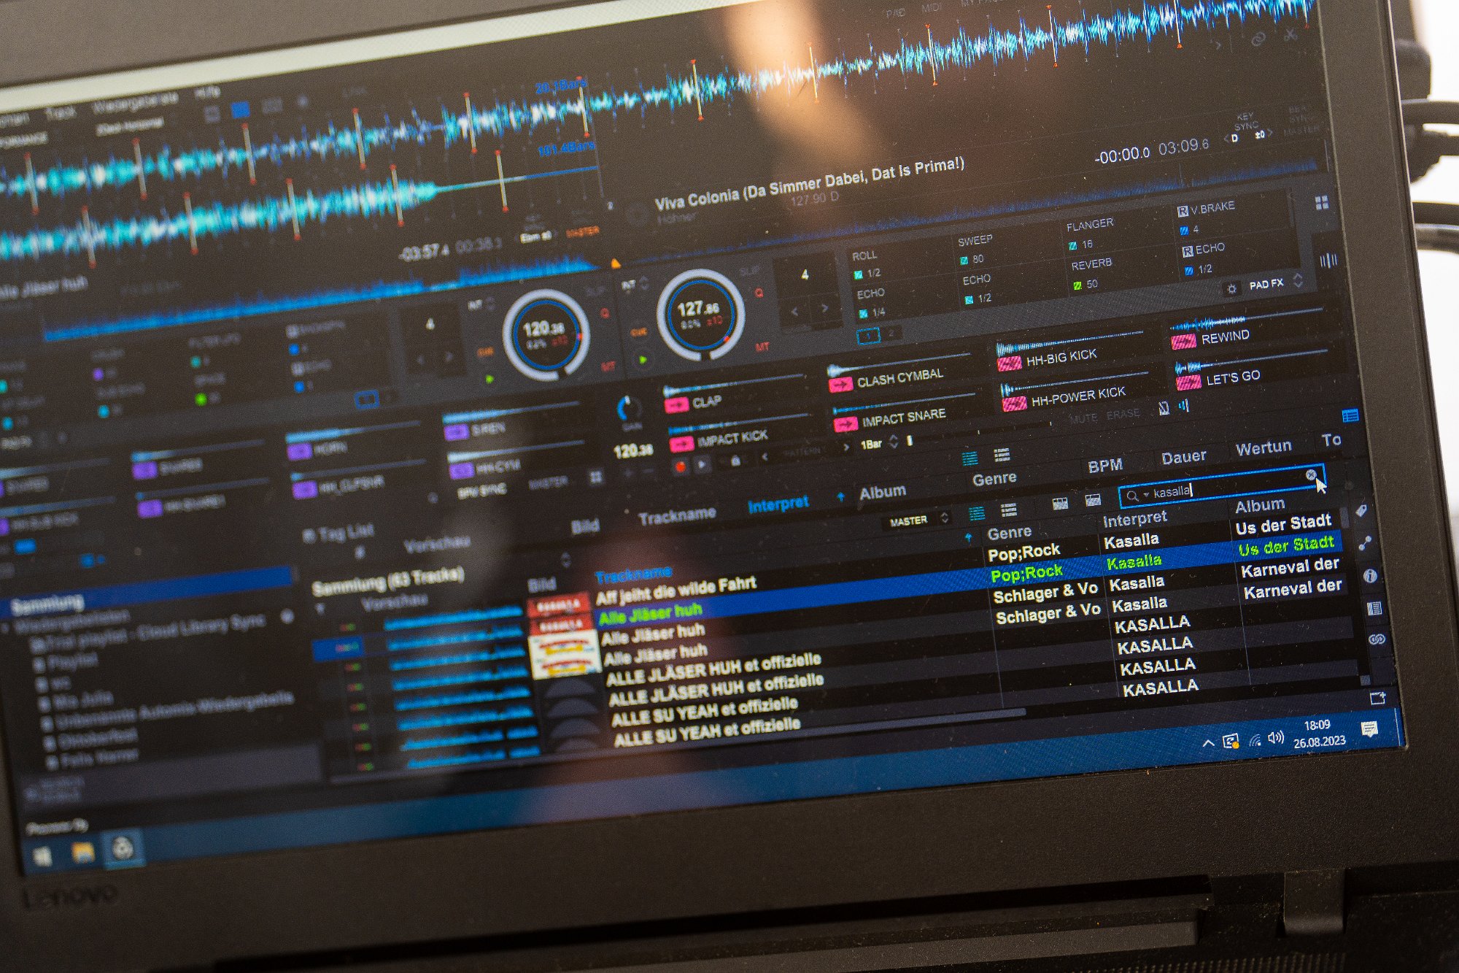Clear the kasalla search with X icon
Image resolution: width=1459 pixels, height=973 pixels.
(1310, 475)
